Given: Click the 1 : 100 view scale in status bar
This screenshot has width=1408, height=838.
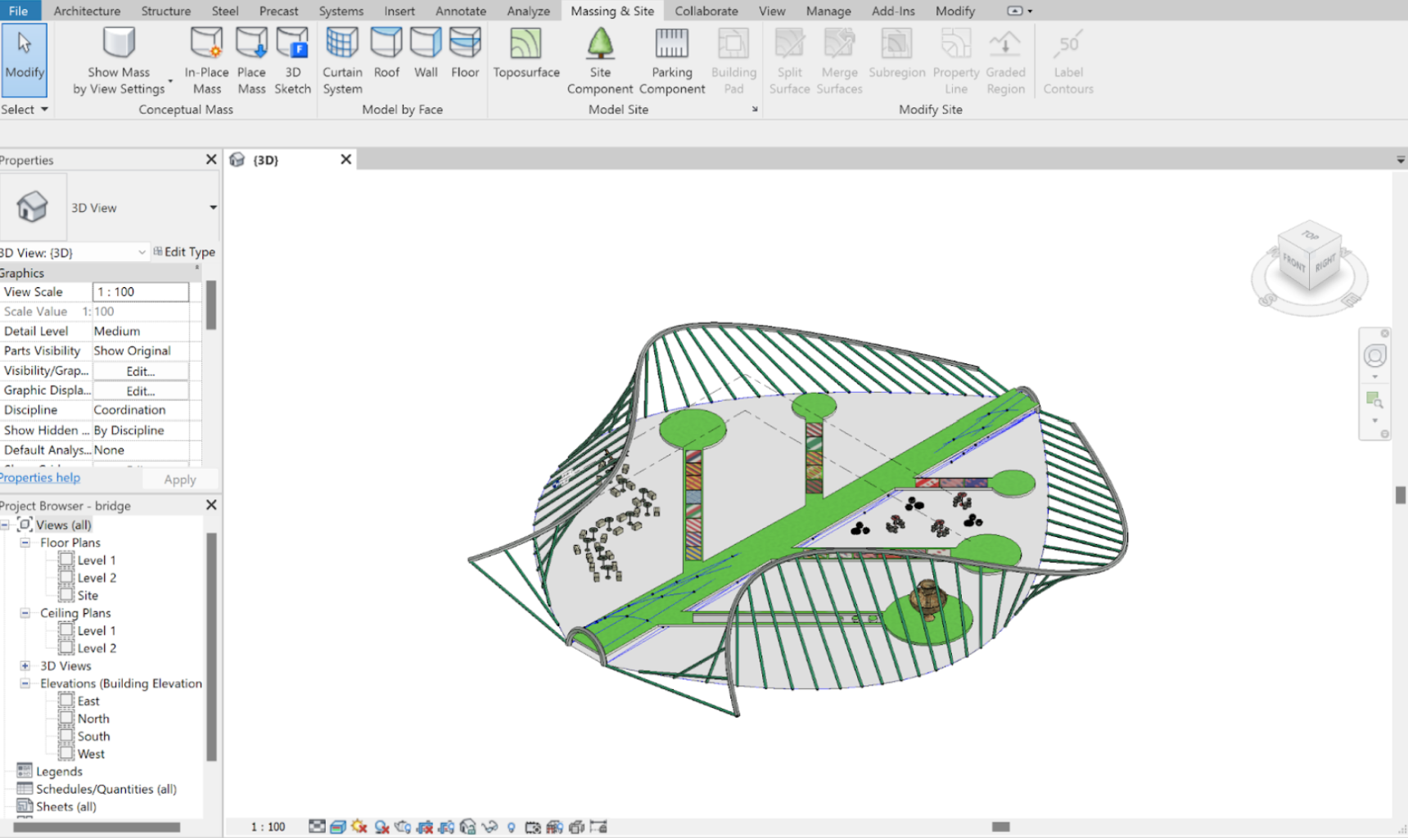Looking at the screenshot, I should point(269,827).
